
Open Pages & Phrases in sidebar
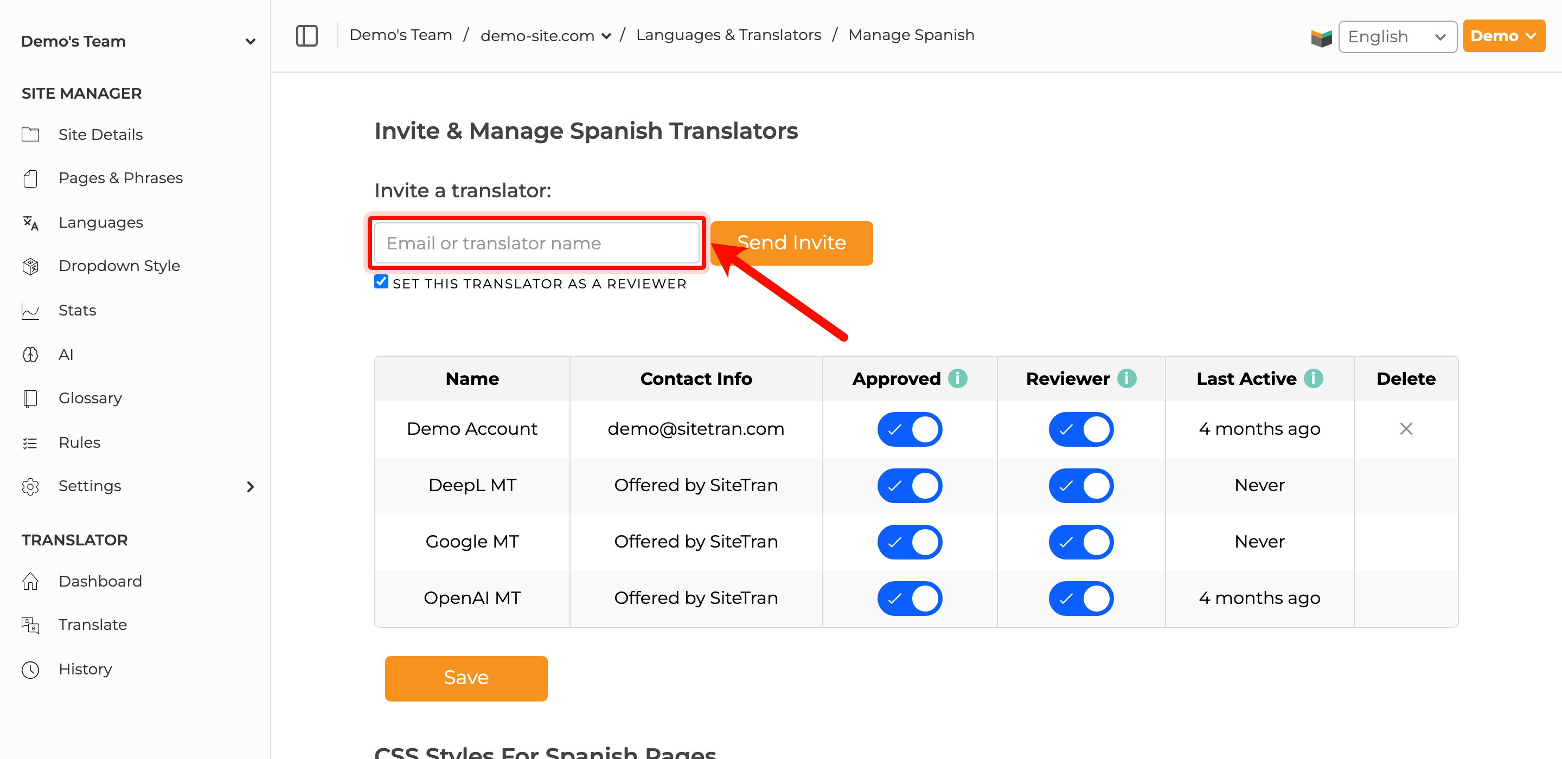pyautogui.click(x=120, y=178)
